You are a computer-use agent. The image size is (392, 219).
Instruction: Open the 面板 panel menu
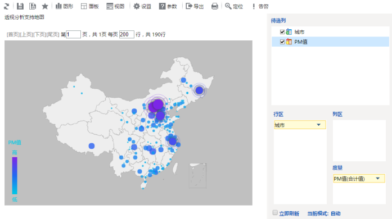point(90,6)
